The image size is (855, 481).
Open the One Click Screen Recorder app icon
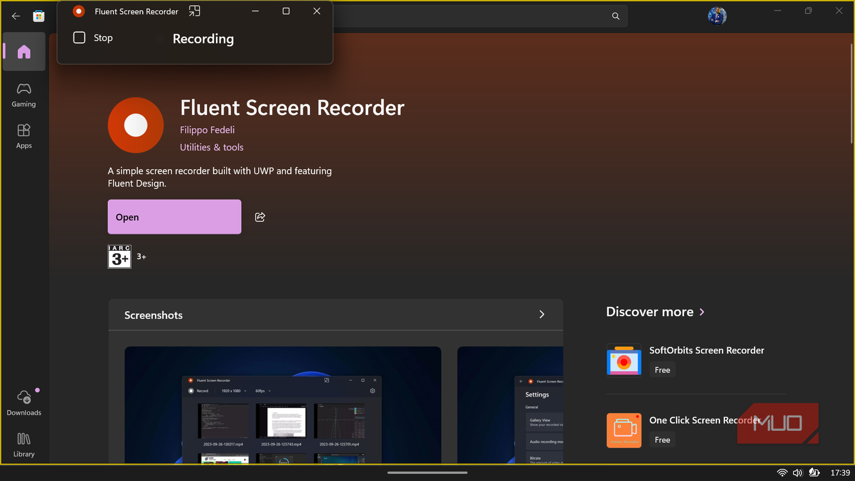624,430
